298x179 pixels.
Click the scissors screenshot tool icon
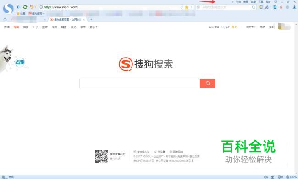click(267, 7)
